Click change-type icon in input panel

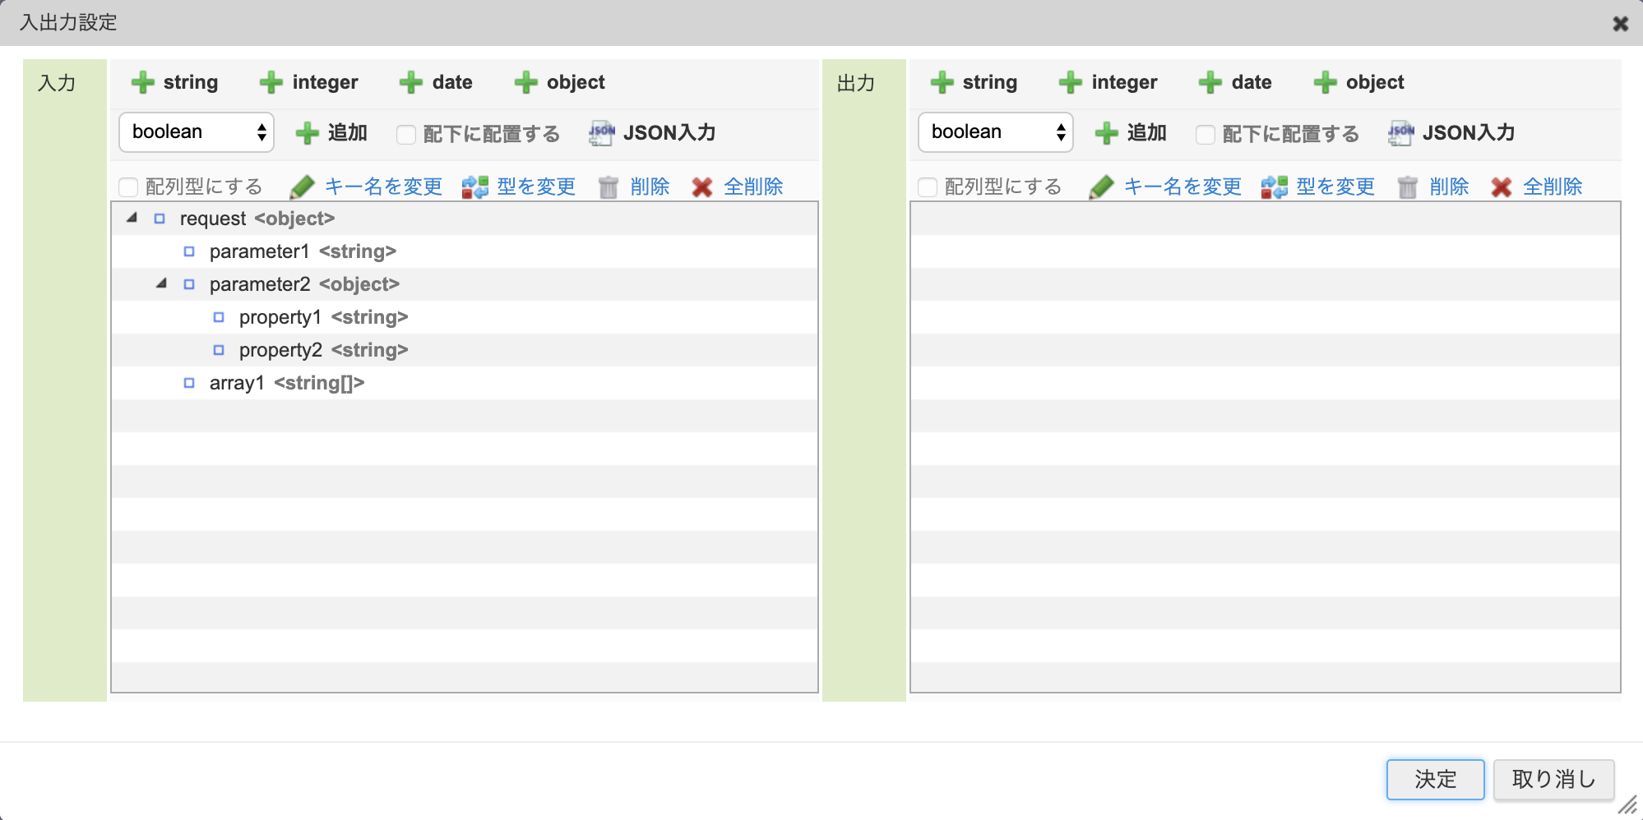click(x=475, y=187)
